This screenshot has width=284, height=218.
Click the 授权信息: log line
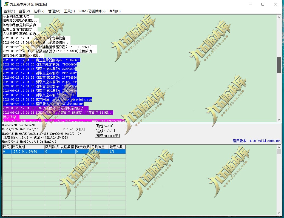11,117
